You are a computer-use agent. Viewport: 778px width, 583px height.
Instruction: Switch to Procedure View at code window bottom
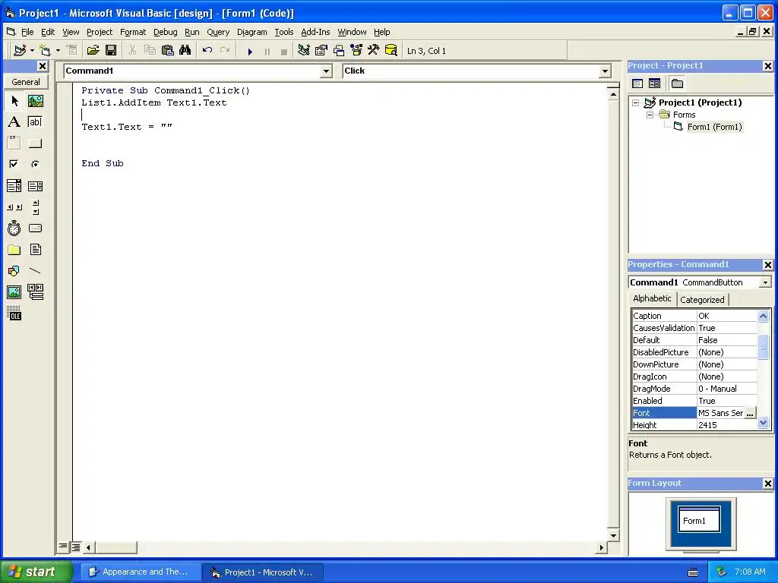[x=63, y=547]
